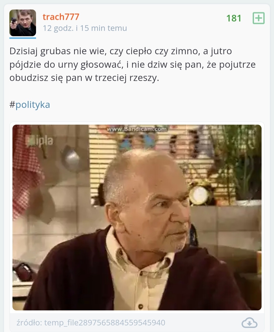Open the #polityka tag
The image size is (274, 332).
click(30, 104)
